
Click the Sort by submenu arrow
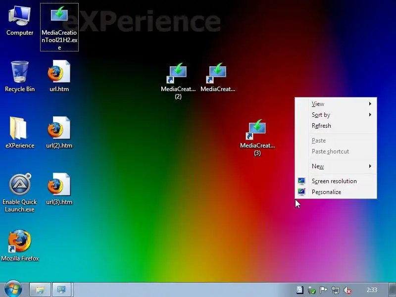tap(370, 115)
